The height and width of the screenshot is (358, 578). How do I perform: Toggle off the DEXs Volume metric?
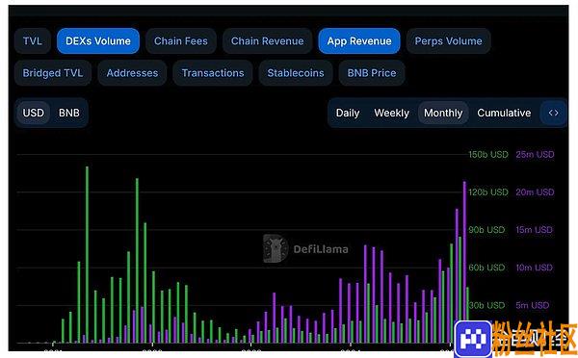(98, 40)
